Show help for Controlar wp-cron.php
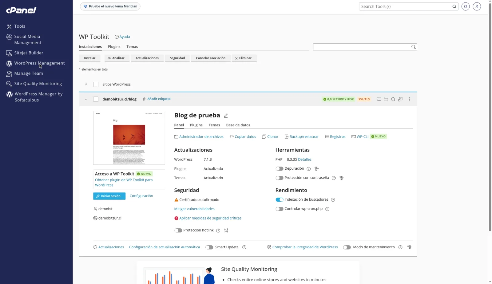This screenshot has width=492, height=284. pyautogui.click(x=327, y=209)
